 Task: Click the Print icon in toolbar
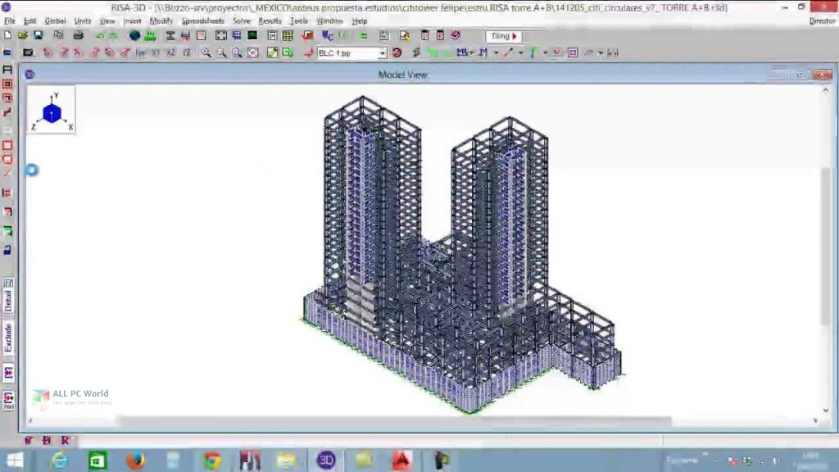click(78, 35)
